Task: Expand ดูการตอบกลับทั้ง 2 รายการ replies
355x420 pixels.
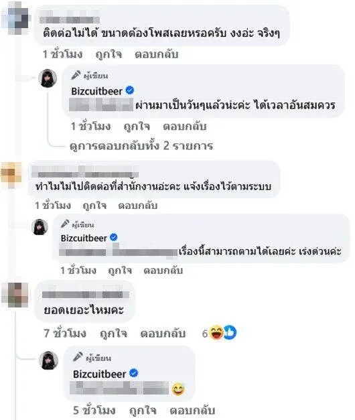Action: click(x=141, y=146)
